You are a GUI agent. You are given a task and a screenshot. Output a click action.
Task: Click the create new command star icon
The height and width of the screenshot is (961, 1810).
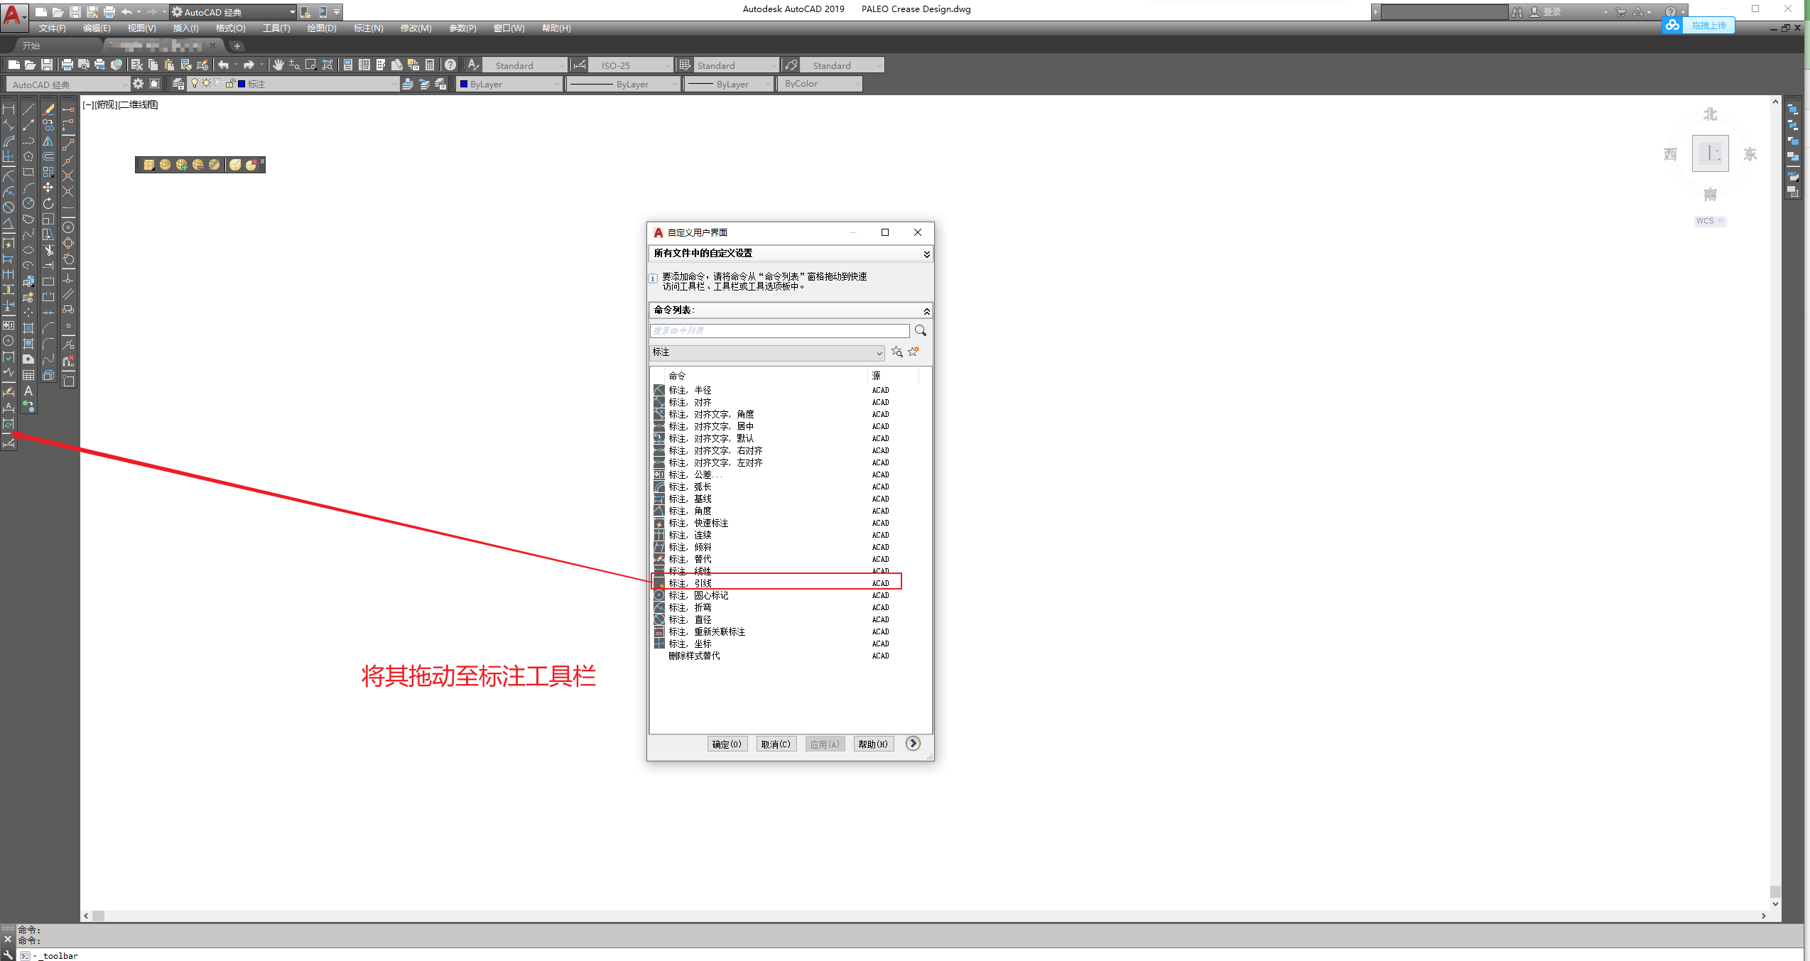[x=914, y=352]
